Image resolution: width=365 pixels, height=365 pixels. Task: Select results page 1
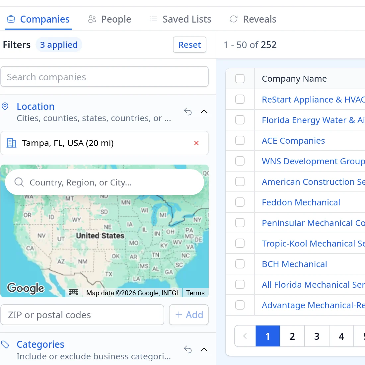point(268,336)
